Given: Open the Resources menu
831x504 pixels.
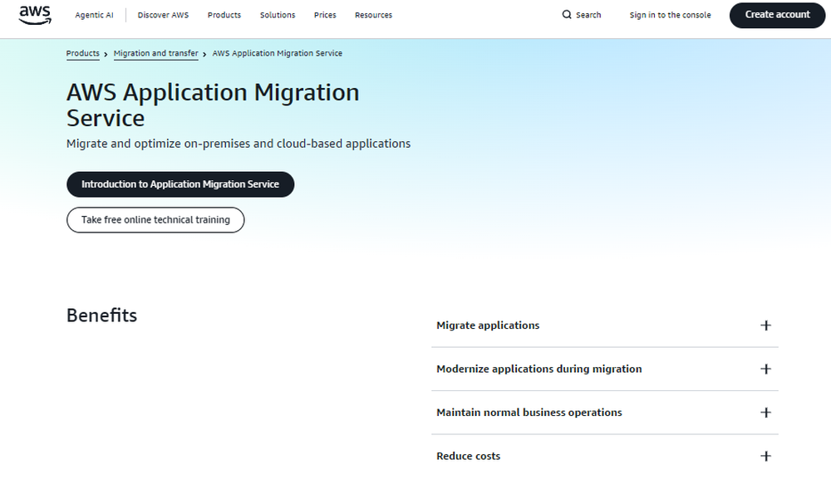Looking at the screenshot, I should 374,15.
